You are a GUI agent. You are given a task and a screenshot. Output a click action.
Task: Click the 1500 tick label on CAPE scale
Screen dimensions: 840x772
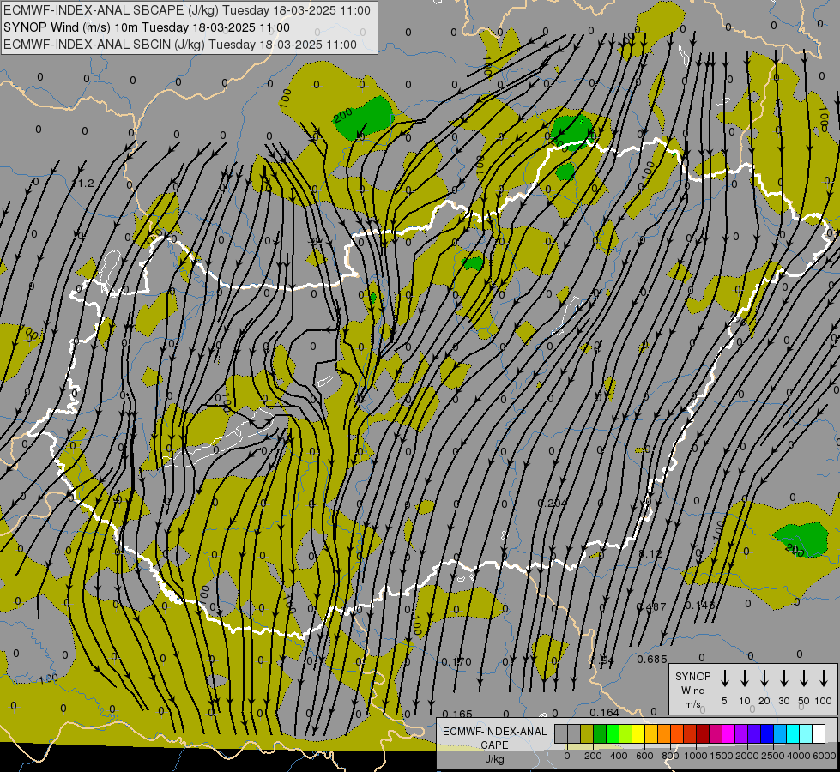tap(722, 756)
